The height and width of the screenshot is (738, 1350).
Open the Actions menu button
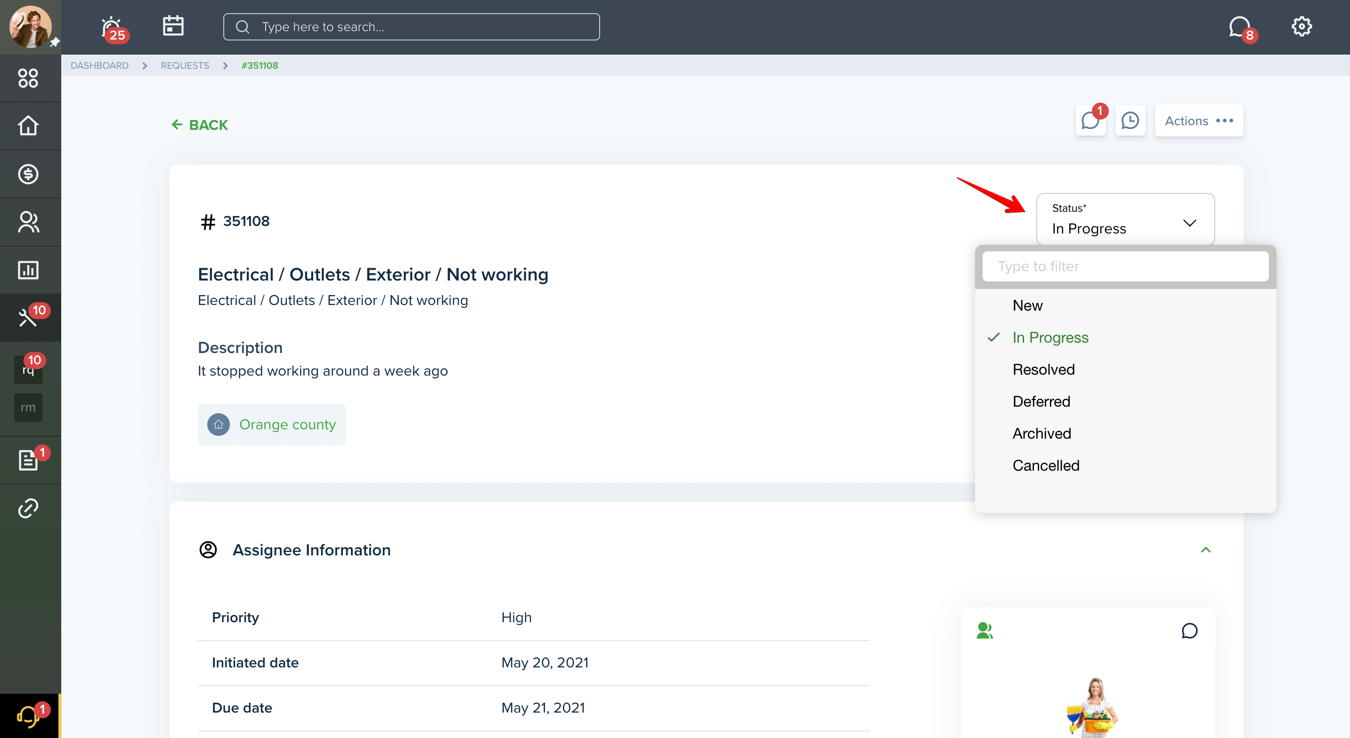[x=1199, y=121]
